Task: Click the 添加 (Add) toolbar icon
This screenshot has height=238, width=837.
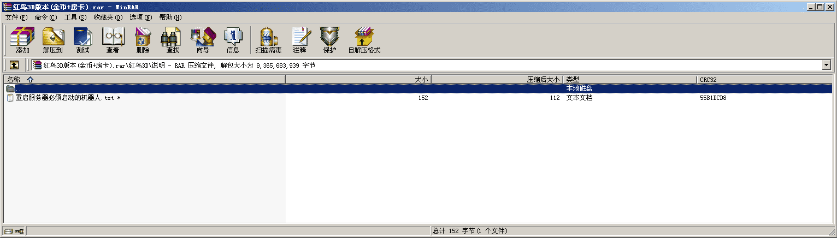Action: coord(22,40)
